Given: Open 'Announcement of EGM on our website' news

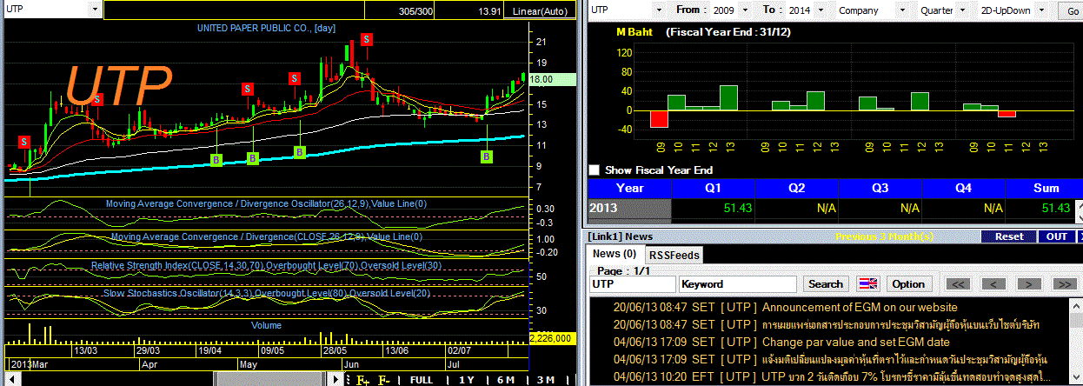Looking at the screenshot, I should tap(860, 307).
